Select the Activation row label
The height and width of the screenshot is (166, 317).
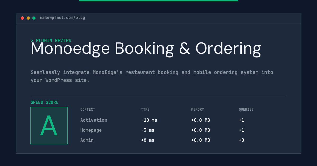(x=94, y=120)
